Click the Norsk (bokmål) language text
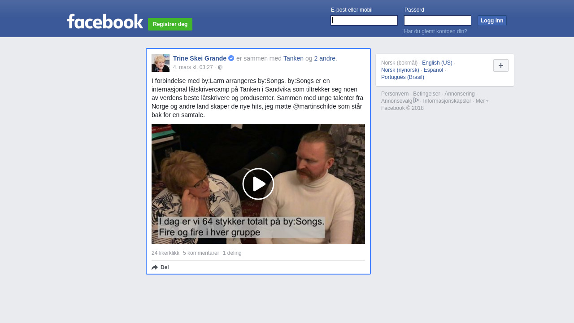Screen dimensions: 574x323 point(399,63)
